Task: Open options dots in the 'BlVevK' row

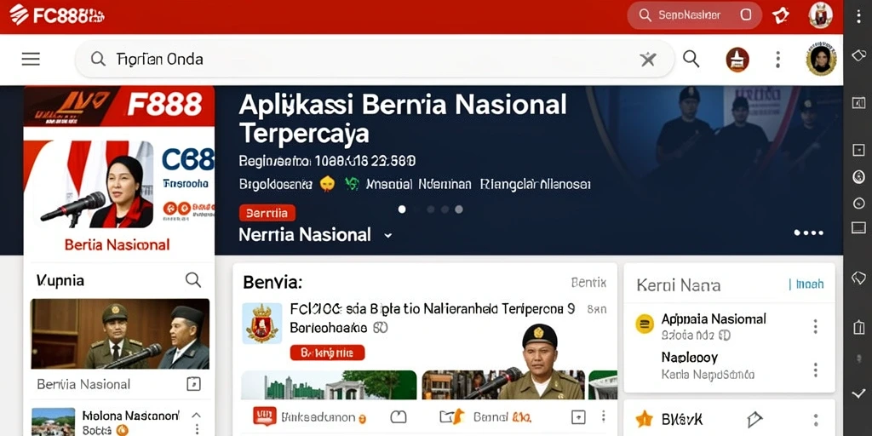Action: (x=815, y=420)
